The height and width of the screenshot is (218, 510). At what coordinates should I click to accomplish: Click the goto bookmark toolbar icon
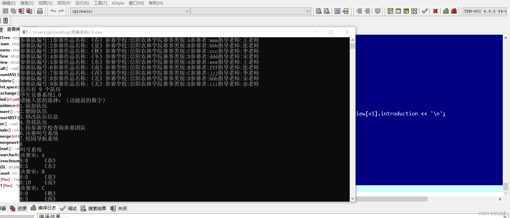click(367, 11)
